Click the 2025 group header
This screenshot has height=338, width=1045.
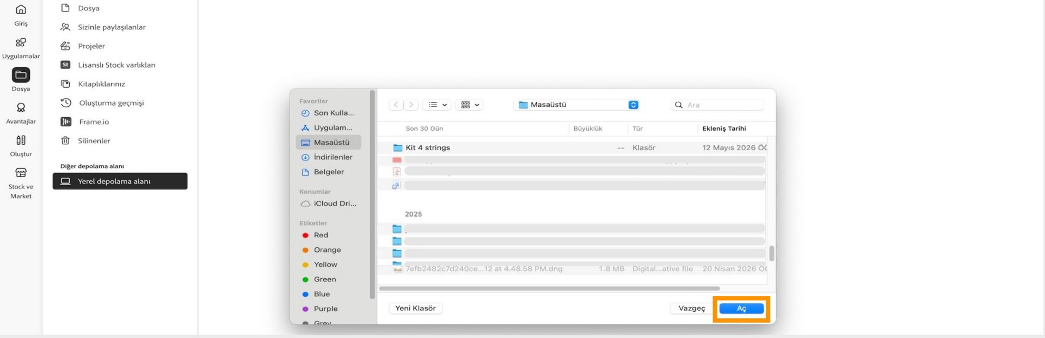click(413, 214)
